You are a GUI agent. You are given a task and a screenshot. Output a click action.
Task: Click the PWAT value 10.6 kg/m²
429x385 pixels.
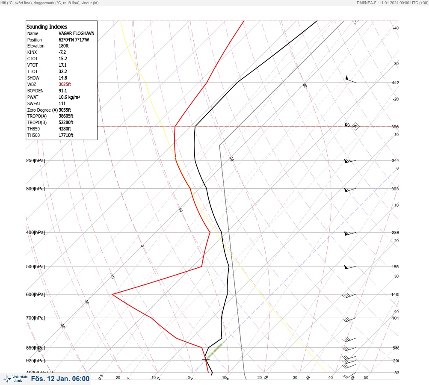(x=69, y=97)
